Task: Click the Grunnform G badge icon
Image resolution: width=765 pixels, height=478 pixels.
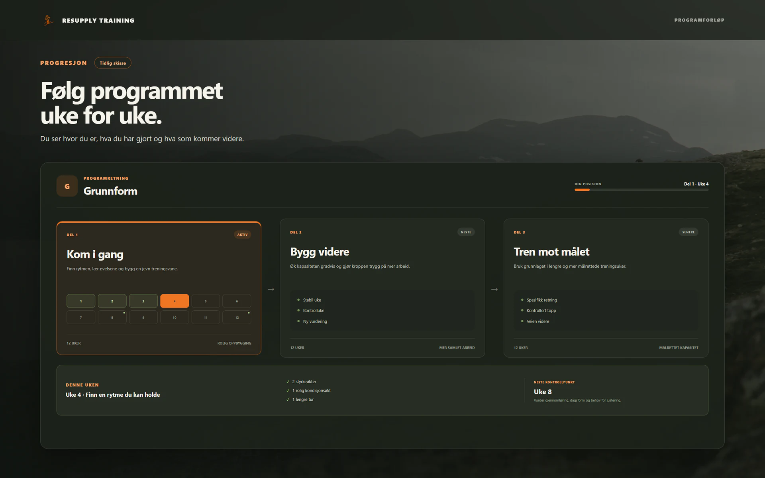Action: point(67,186)
